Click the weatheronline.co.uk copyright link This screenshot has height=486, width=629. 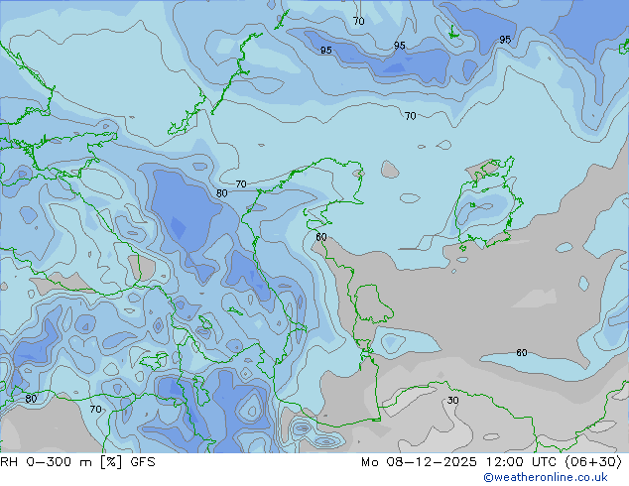[546, 477]
